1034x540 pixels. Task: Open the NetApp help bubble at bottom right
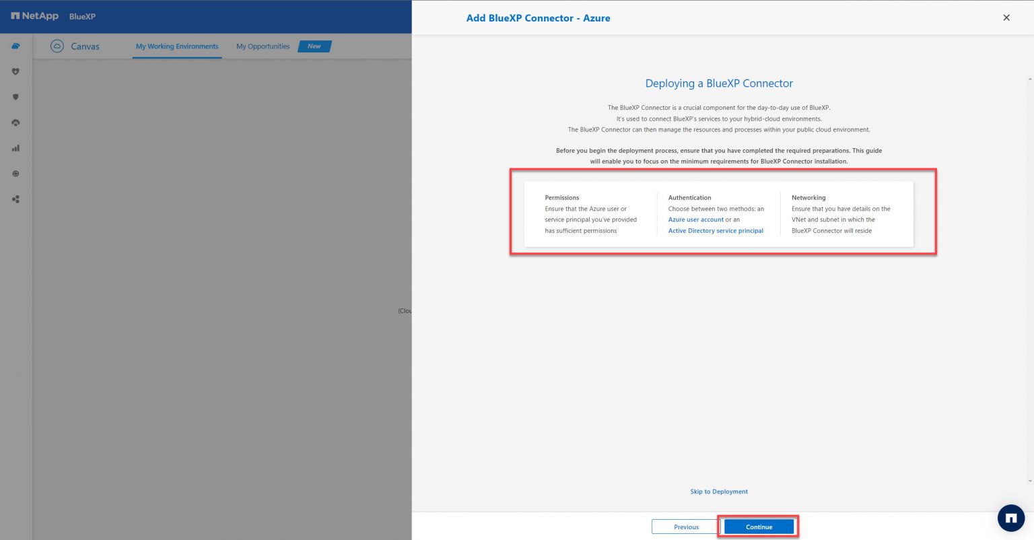[x=1010, y=518]
